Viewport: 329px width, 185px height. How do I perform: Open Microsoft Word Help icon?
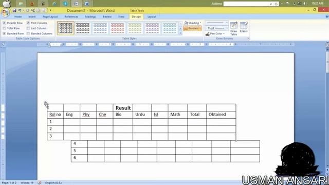pos(327,16)
